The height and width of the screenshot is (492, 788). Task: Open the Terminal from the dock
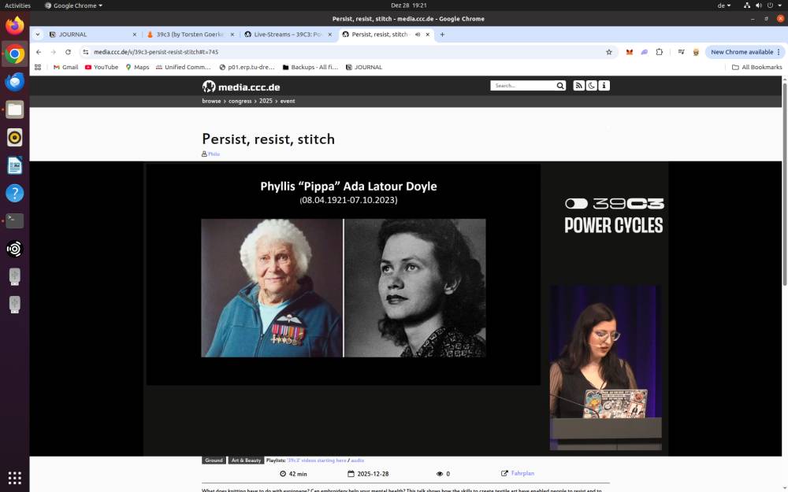pyautogui.click(x=15, y=220)
